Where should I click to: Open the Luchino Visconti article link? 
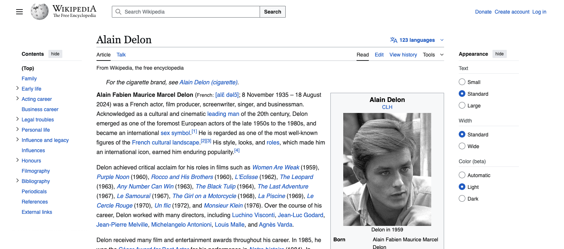tap(253, 215)
